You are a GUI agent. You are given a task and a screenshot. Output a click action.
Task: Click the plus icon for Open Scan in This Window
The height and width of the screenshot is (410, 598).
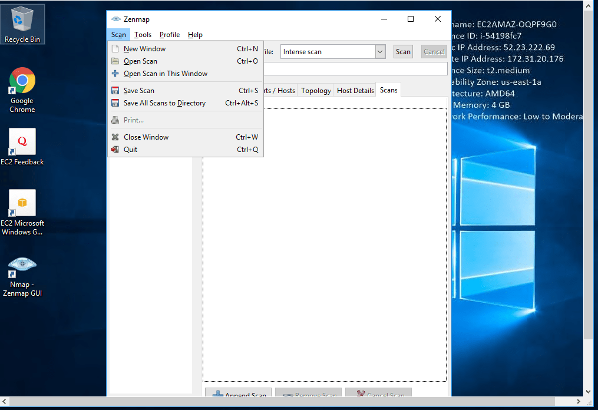pyautogui.click(x=115, y=74)
